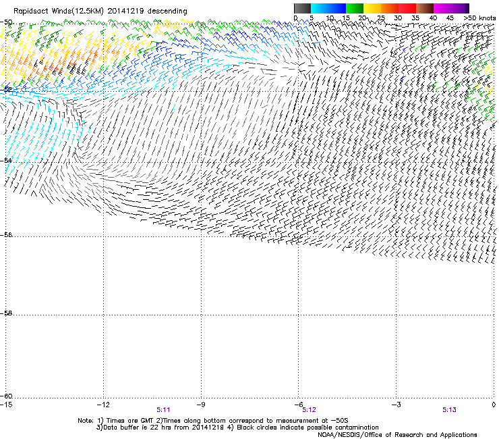499x439 pixels.
Task: Click the dark purple 45-50 knots legend swatch
Action: click(460, 8)
